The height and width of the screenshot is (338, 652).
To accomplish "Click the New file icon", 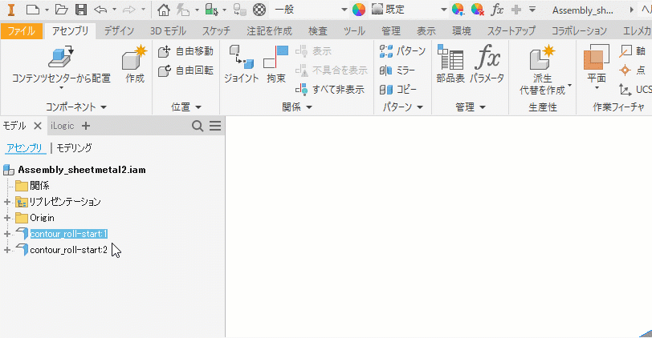I will (x=33, y=9).
